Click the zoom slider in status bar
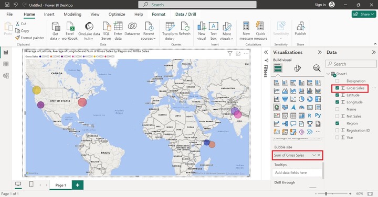Image resolution: width=378 pixels, height=197 pixels. point(333,193)
